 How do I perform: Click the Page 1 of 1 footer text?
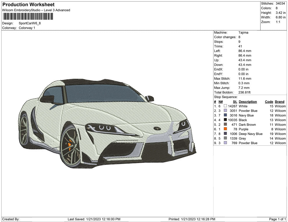pos(278,219)
